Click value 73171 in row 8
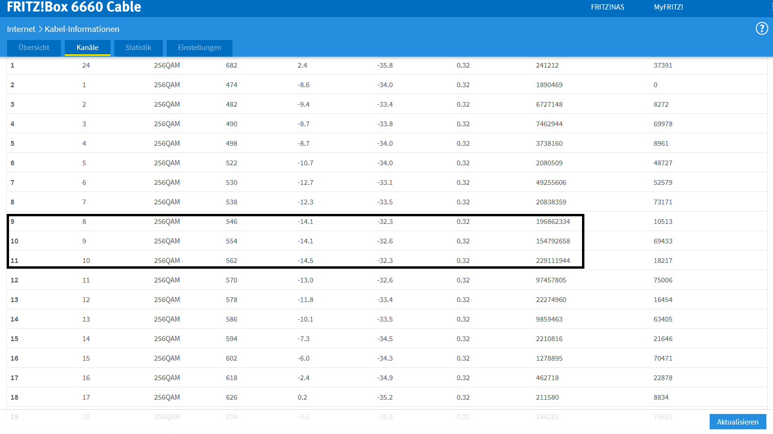This screenshot has width=773, height=434. point(663,202)
